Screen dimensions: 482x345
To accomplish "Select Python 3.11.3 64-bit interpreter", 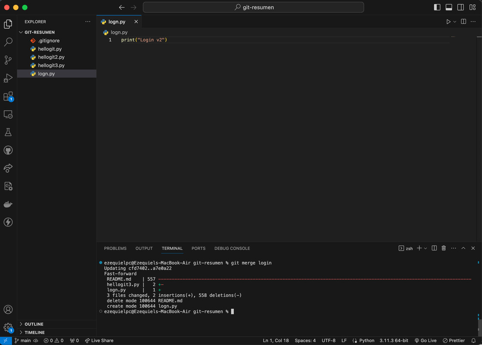I will [x=394, y=340].
